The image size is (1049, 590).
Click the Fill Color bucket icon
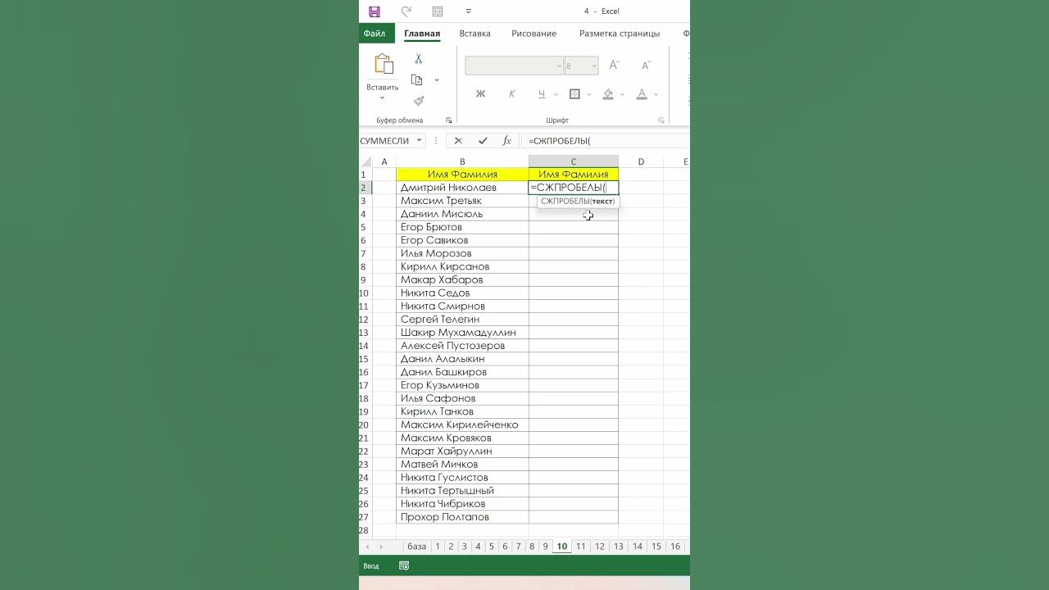[x=608, y=94]
